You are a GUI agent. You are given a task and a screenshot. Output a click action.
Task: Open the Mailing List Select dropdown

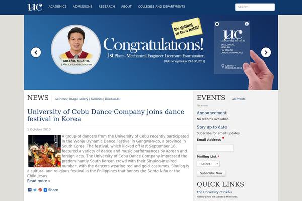(x=208, y=164)
